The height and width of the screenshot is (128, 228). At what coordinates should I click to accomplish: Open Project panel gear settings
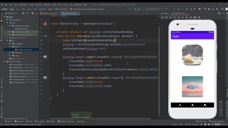32,13
